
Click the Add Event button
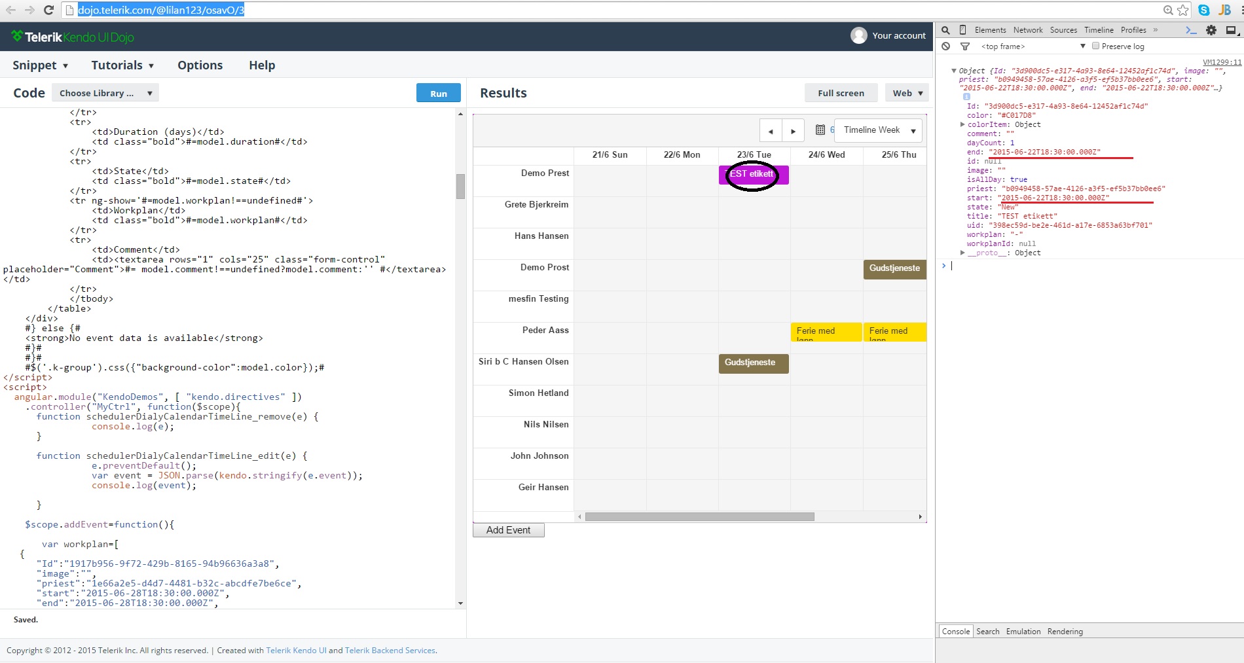[509, 530]
